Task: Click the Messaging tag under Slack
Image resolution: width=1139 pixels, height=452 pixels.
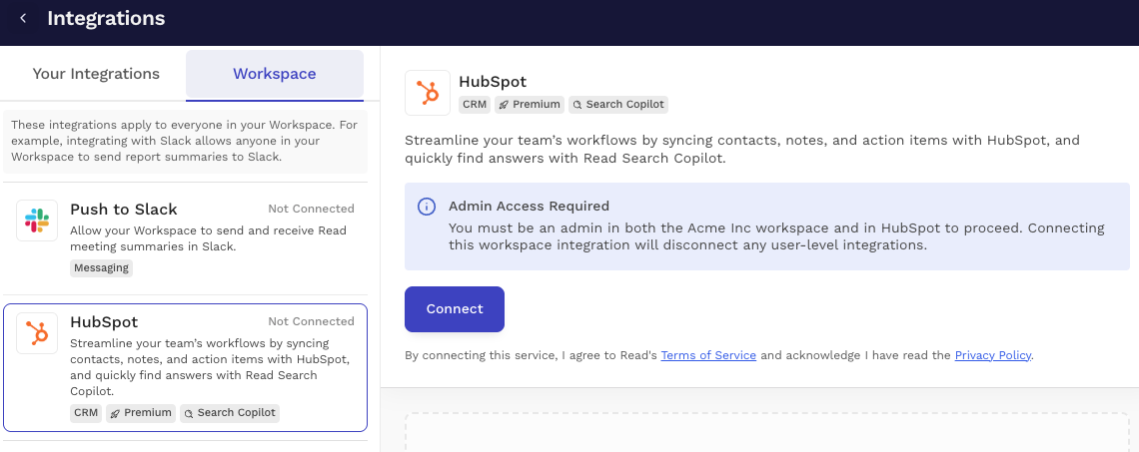Action: pyautogui.click(x=102, y=267)
